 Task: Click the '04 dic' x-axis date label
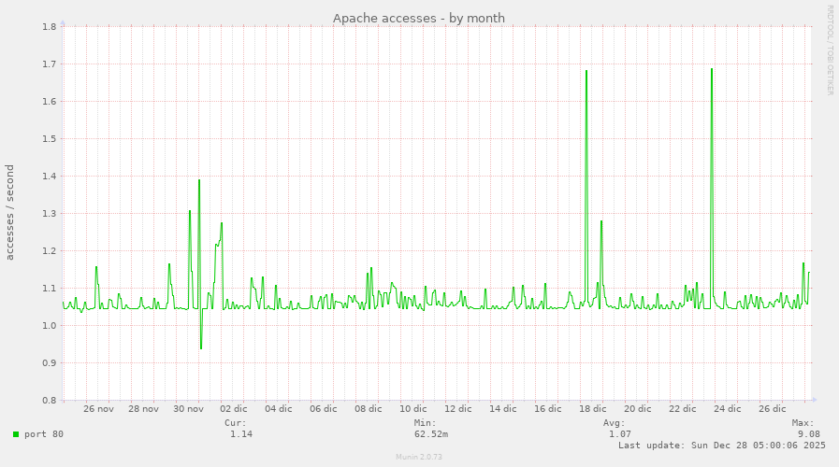click(278, 409)
